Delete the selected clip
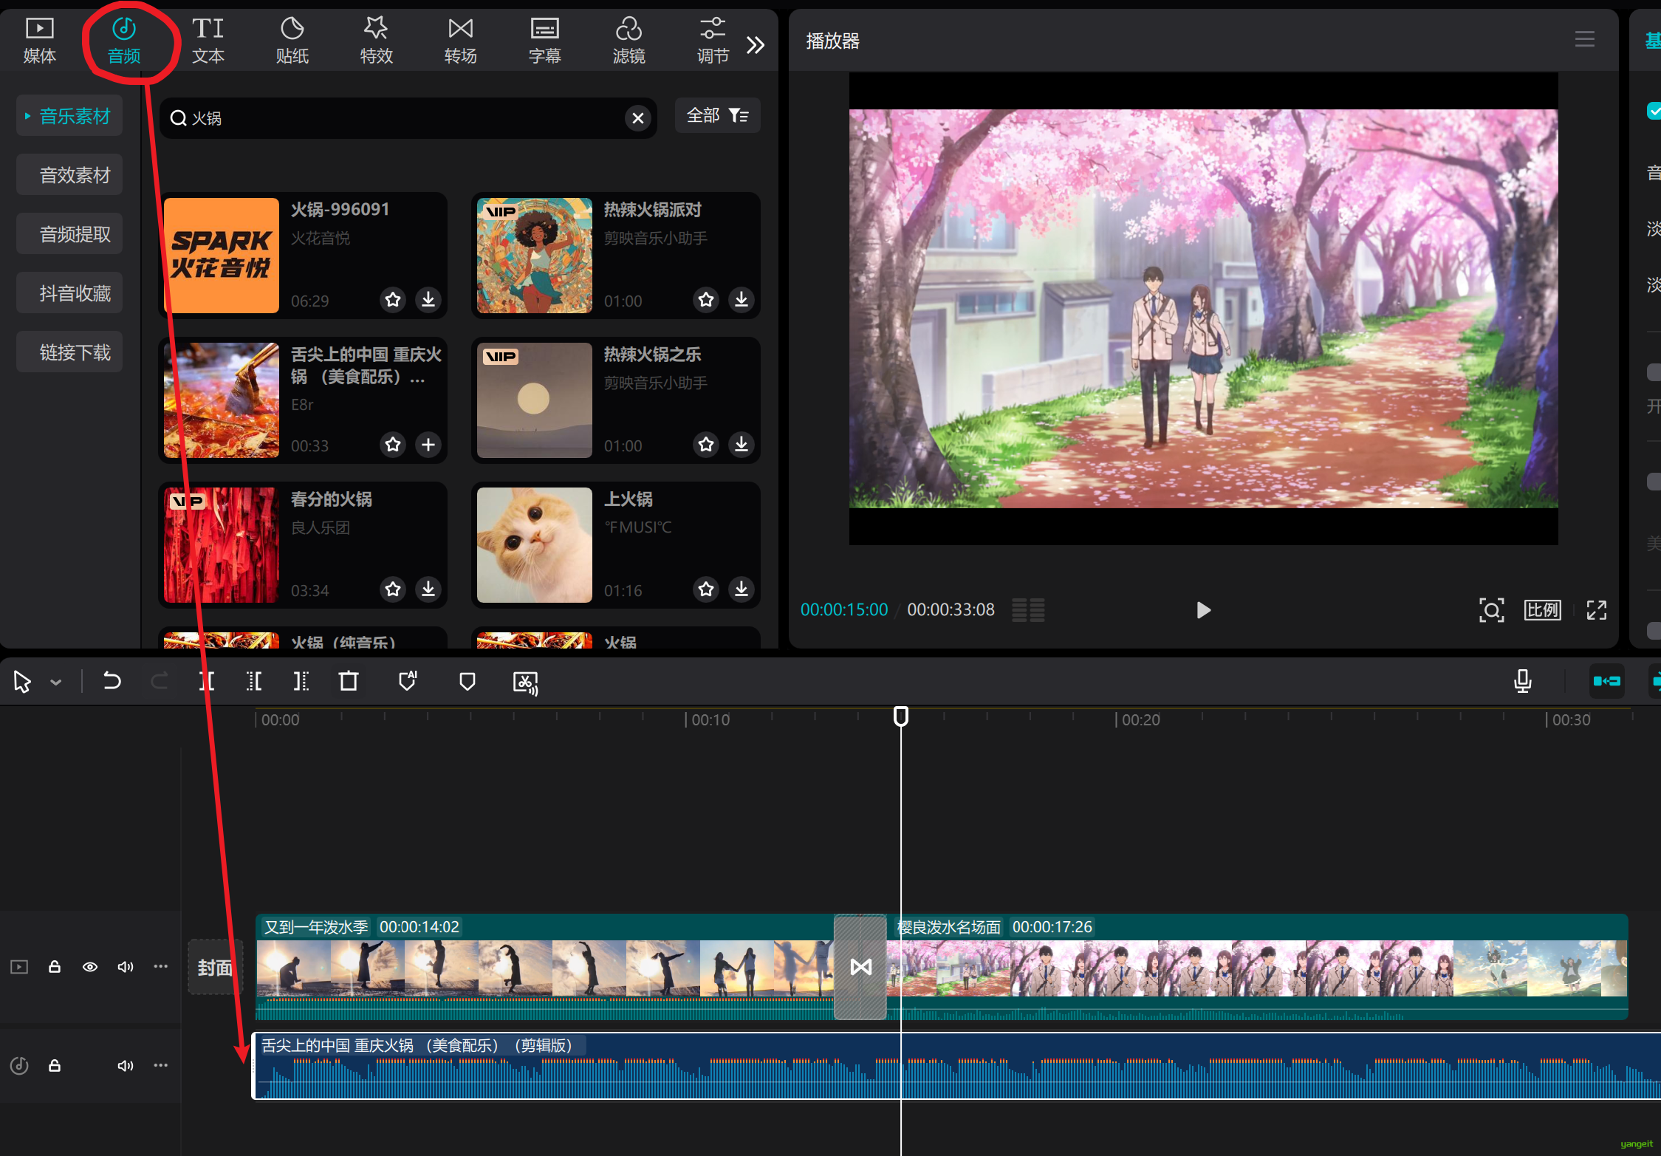Image resolution: width=1661 pixels, height=1156 pixels. [349, 680]
